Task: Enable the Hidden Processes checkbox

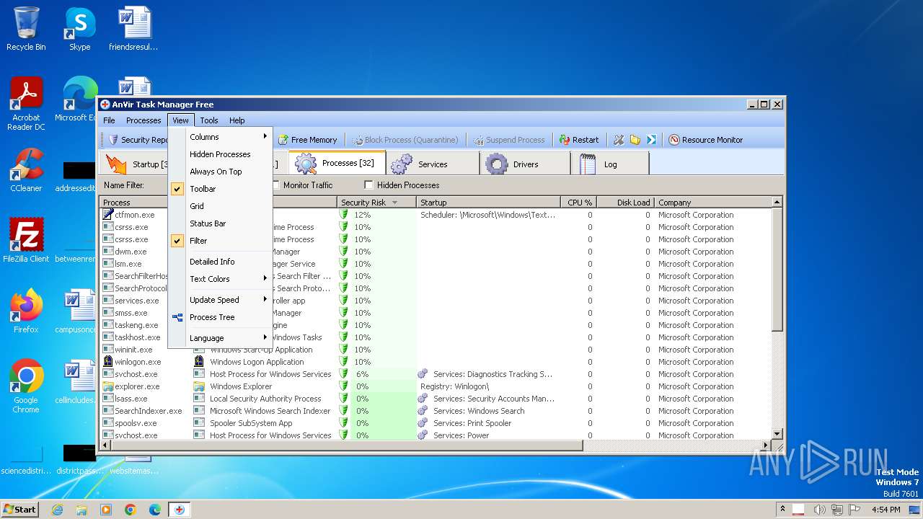Action: [369, 185]
